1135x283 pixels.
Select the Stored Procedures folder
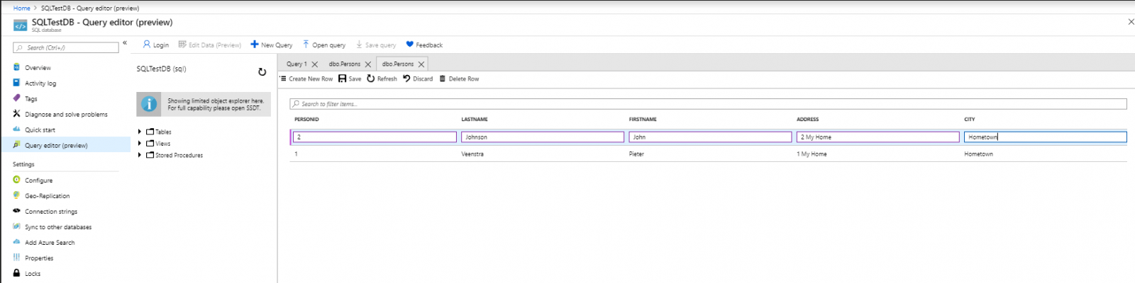tap(175, 155)
